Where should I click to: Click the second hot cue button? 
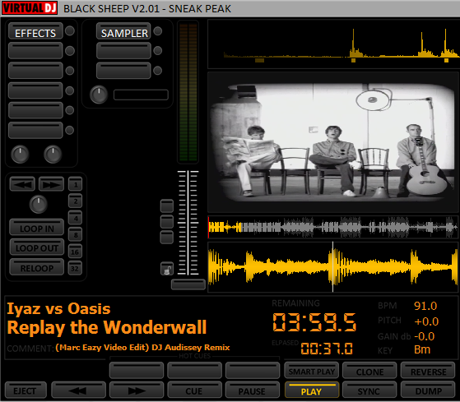[x=194, y=370]
